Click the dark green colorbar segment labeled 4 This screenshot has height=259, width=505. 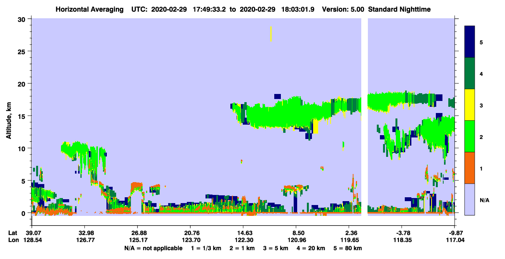click(470, 73)
